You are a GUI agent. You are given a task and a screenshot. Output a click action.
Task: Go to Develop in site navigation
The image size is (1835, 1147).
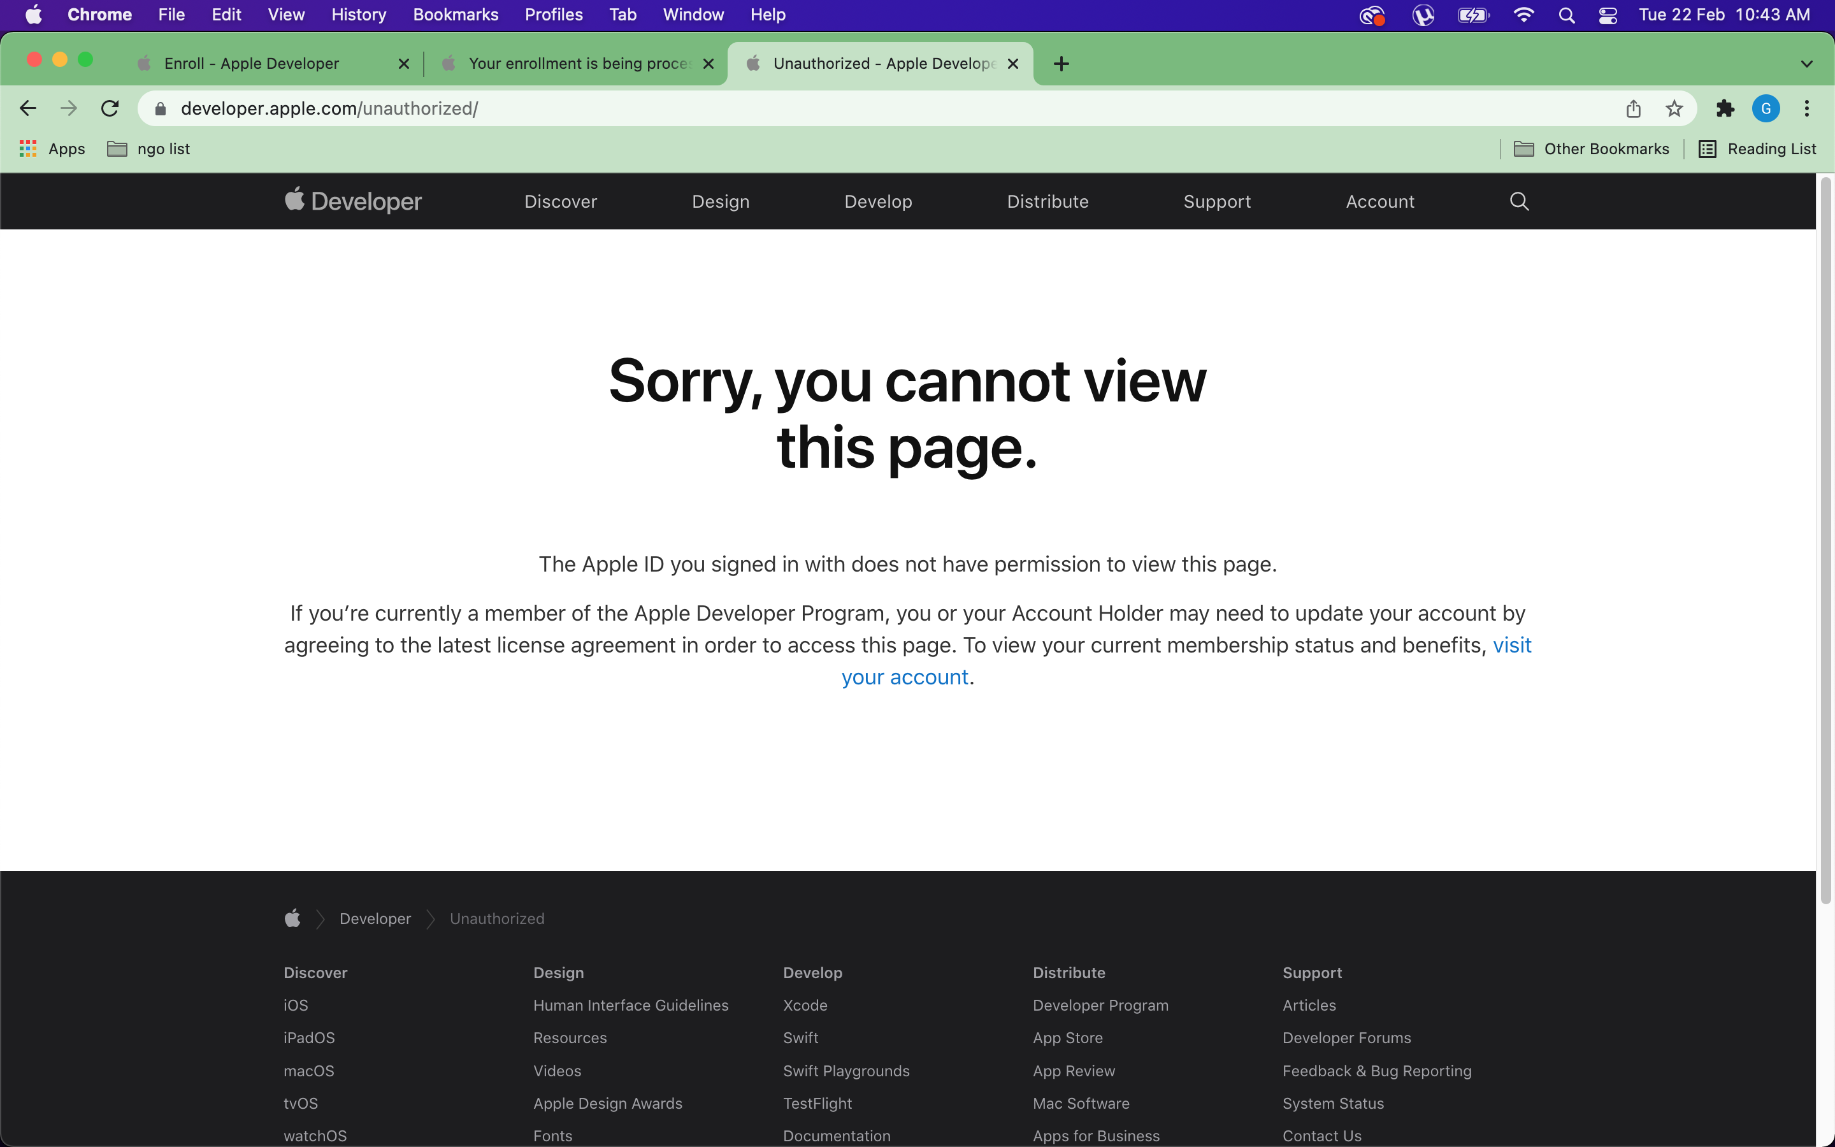click(x=878, y=201)
